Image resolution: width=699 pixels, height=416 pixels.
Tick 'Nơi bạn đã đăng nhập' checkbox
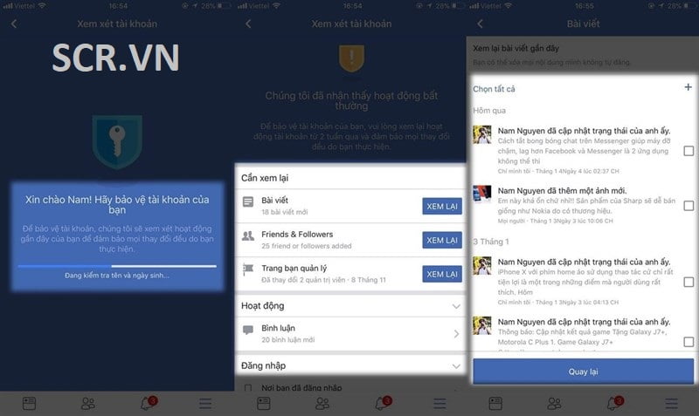248,387
